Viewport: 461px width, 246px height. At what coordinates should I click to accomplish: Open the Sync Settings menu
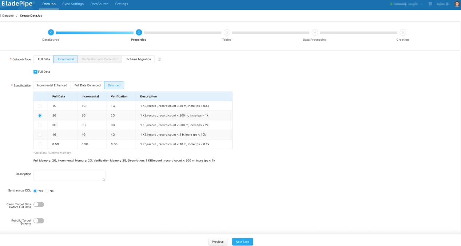coord(73,4)
